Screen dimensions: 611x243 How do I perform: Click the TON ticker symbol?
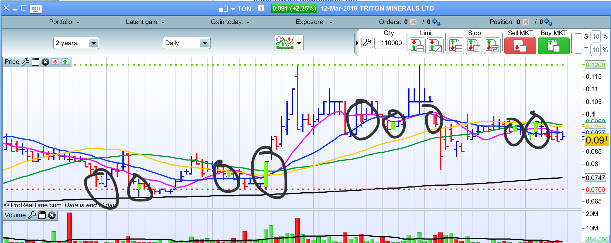coord(244,9)
